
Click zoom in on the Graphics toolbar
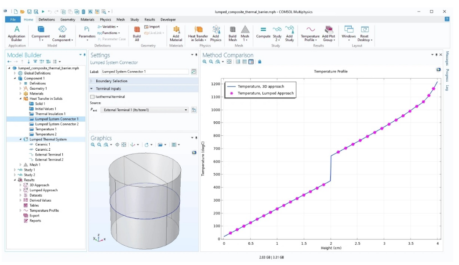click(93, 145)
